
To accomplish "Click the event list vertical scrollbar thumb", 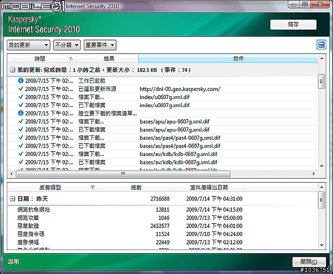I will coord(322,81).
